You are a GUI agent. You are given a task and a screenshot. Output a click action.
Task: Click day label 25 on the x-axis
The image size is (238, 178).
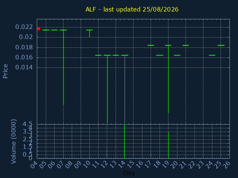pyautogui.click(x=218, y=165)
